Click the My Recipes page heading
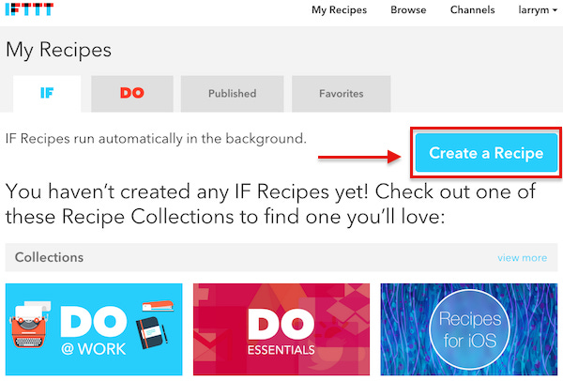 [58, 50]
